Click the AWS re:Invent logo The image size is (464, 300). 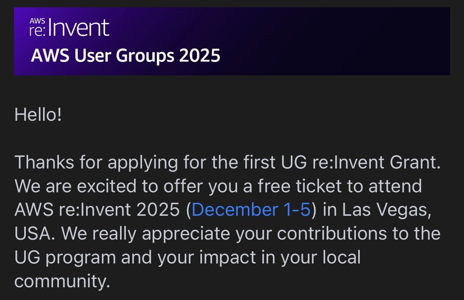click(70, 27)
